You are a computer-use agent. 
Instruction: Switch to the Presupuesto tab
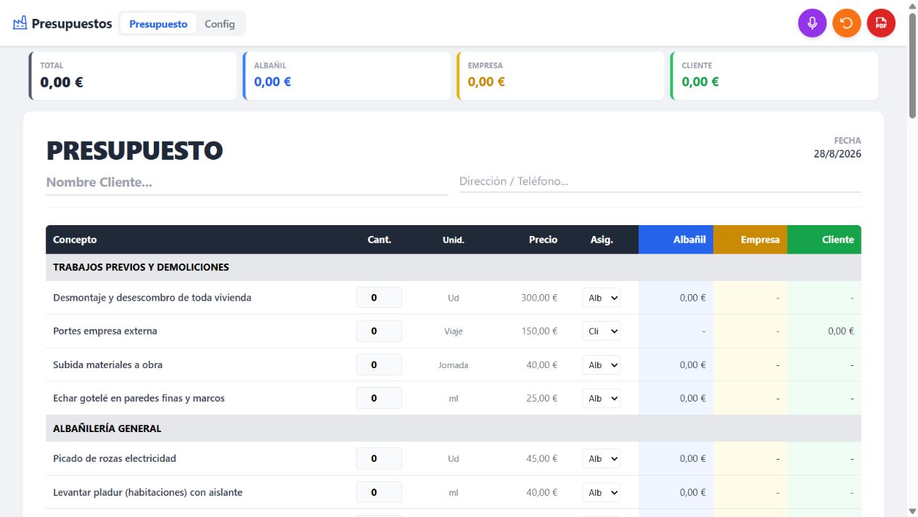pyautogui.click(x=158, y=24)
